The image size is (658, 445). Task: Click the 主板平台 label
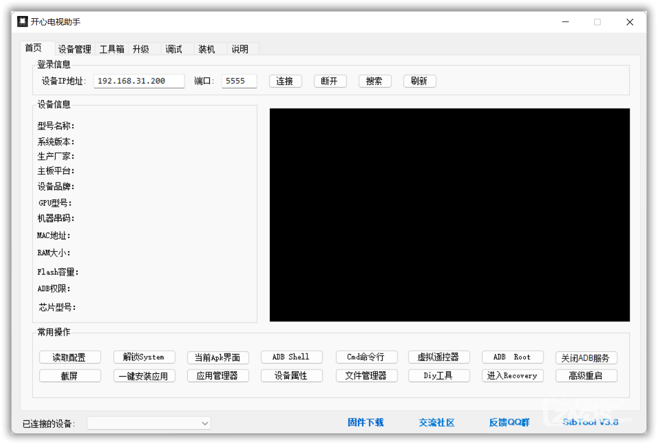tap(56, 171)
